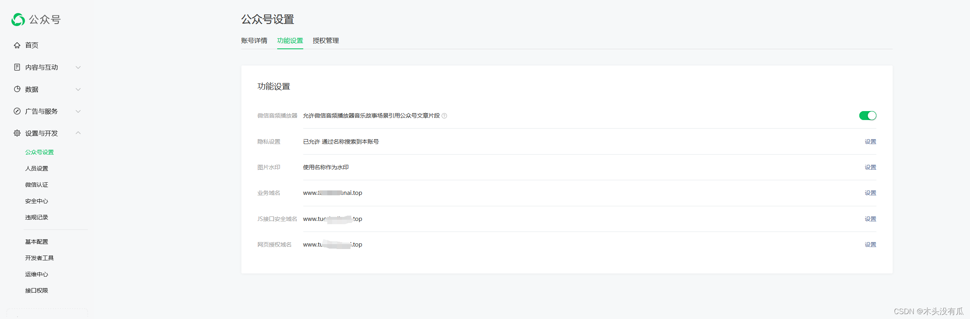Viewport: 970px width, 319px height.
Task: Click the 公众号设置 page heading
Action: 267,19
